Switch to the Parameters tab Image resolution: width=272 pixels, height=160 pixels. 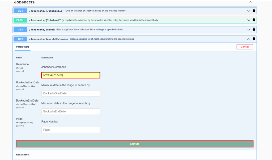point(22,47)
